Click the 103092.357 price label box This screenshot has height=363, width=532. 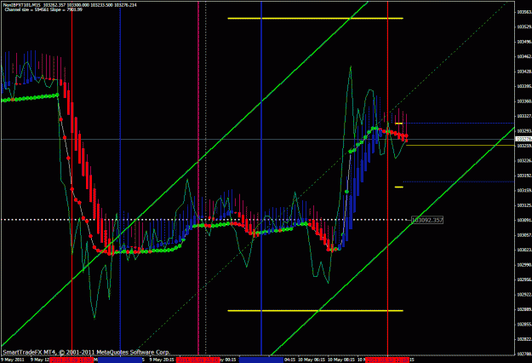[x=427, y=220]
